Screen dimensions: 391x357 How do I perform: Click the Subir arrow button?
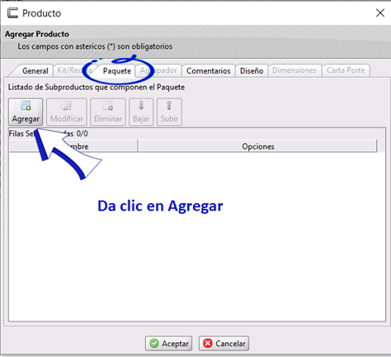point(169,112)
